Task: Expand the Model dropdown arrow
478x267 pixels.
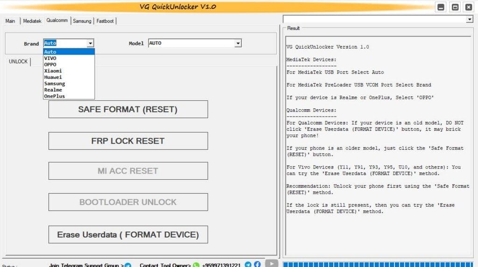Action: pos(238,43)
